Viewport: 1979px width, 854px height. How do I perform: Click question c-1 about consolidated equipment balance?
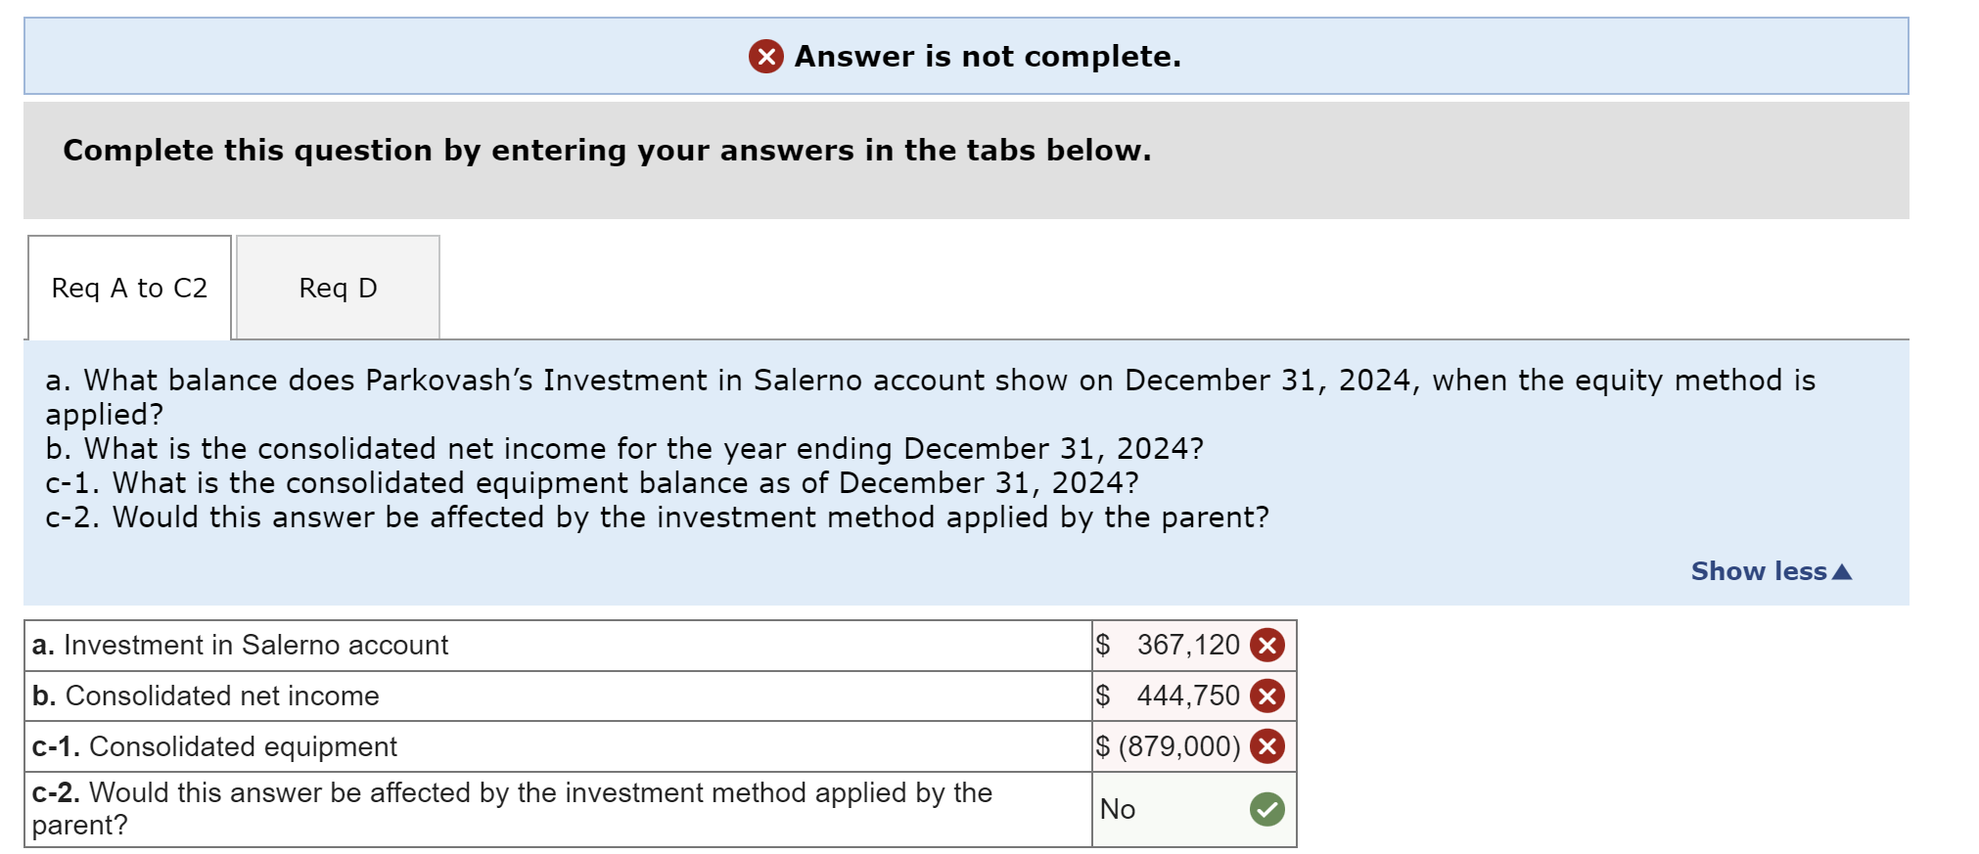point(592,483)
